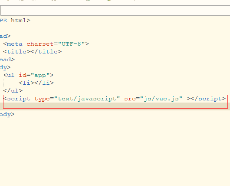Click the empty field above the code

click(115, 10)
